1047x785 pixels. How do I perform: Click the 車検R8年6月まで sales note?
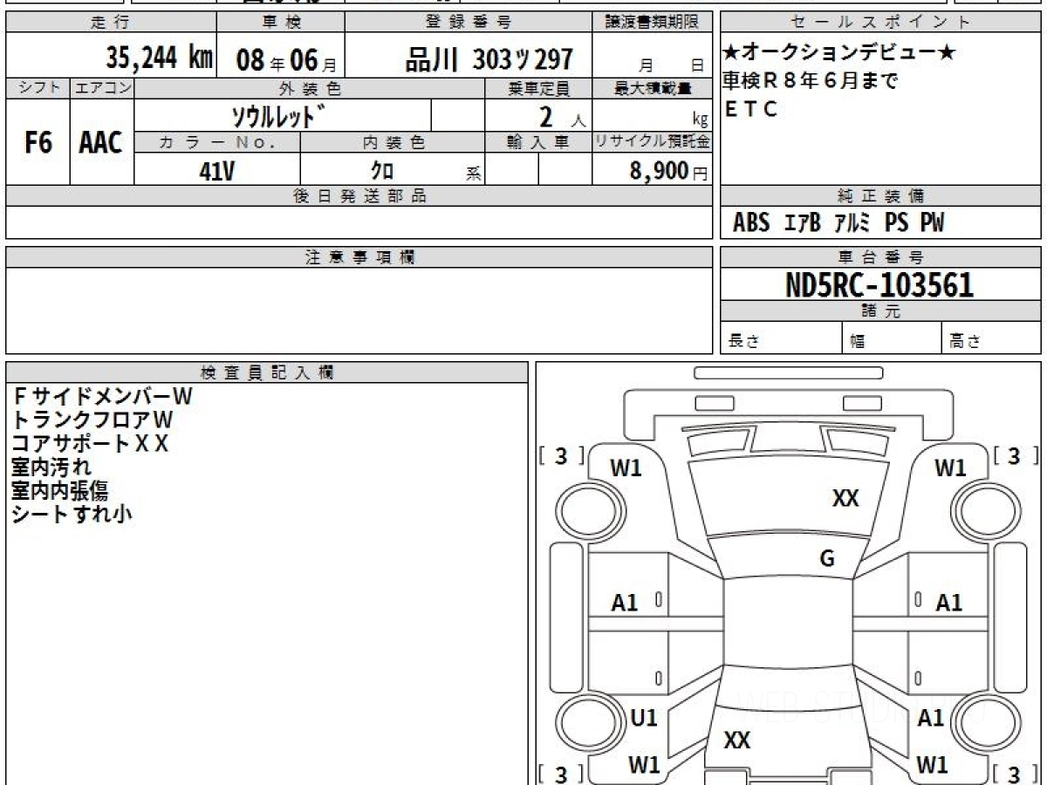tap(811, 81)
